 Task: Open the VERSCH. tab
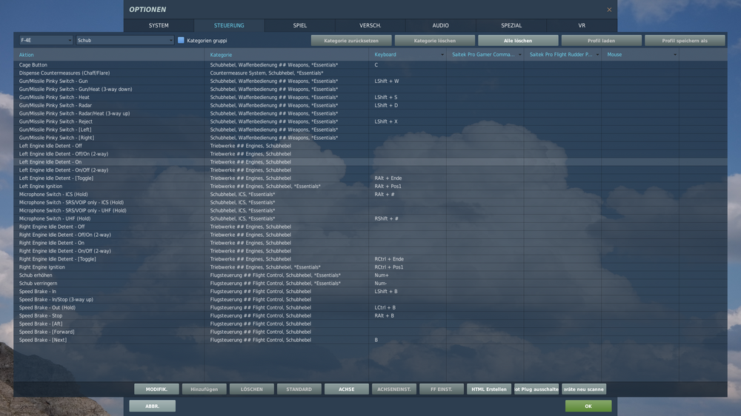370,25
